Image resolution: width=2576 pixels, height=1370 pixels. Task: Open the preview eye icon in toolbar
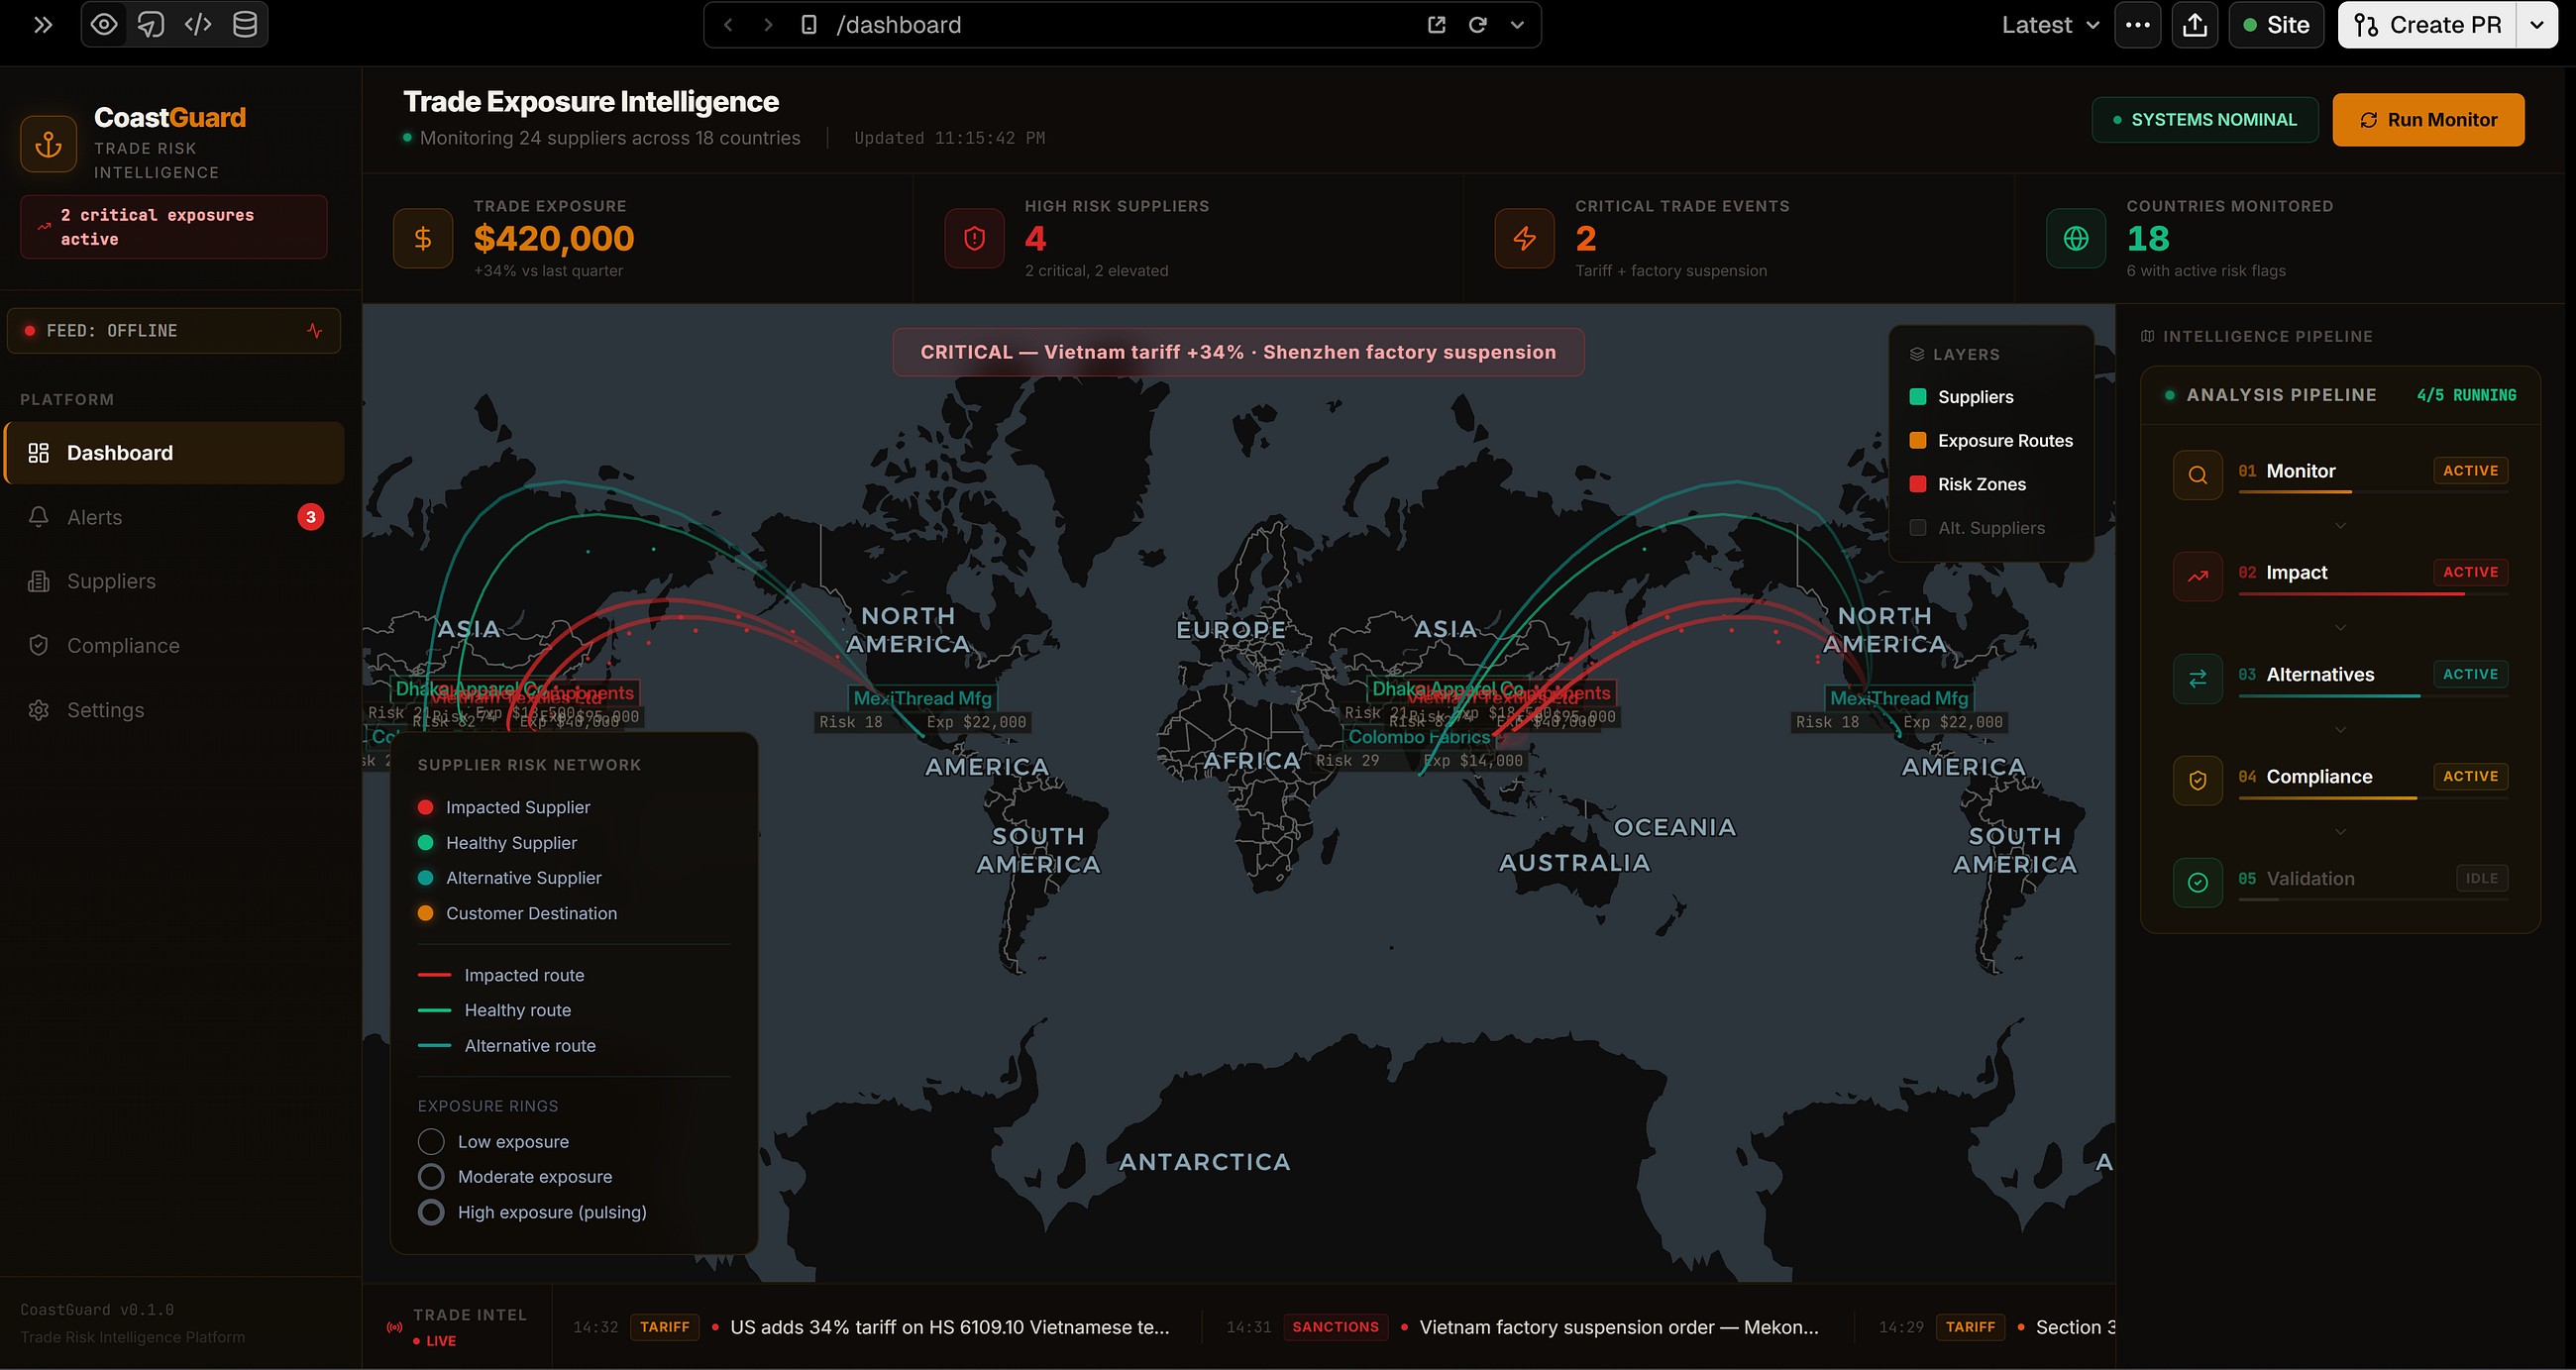[x=104, y=25]
